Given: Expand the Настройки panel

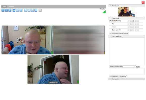Looking at the screenshot, I should 110,79.
